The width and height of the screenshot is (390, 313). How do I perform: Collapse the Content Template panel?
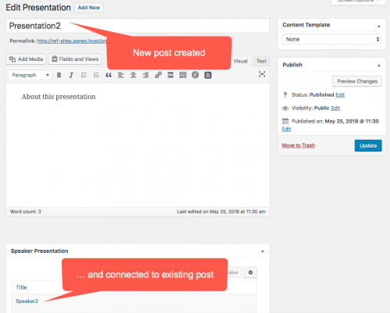pos(379,26)
